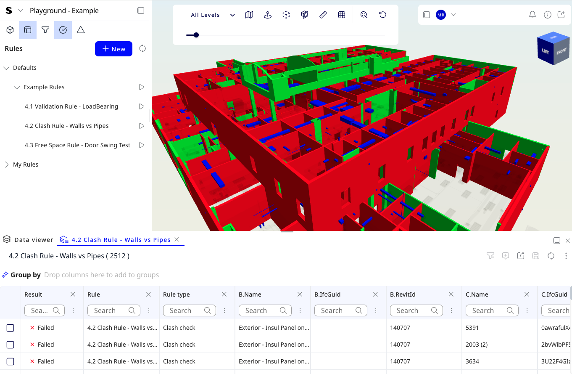
Task: Click the New button to create a rule
Action: coord(113,49)
